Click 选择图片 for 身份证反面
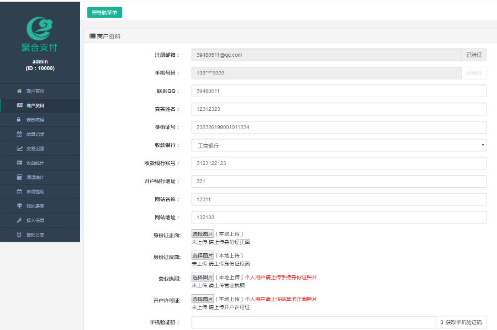This screenshot has width=497, height=330. pos(203,256)
